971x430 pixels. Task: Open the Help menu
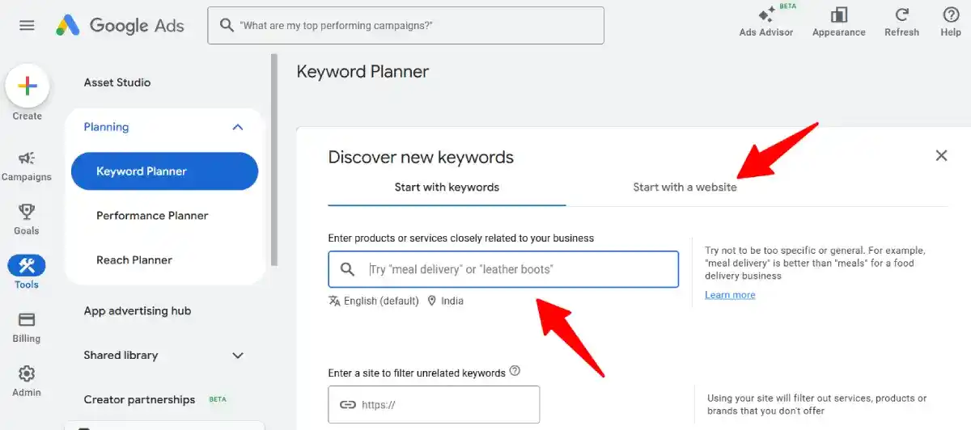tap(951, 22)
